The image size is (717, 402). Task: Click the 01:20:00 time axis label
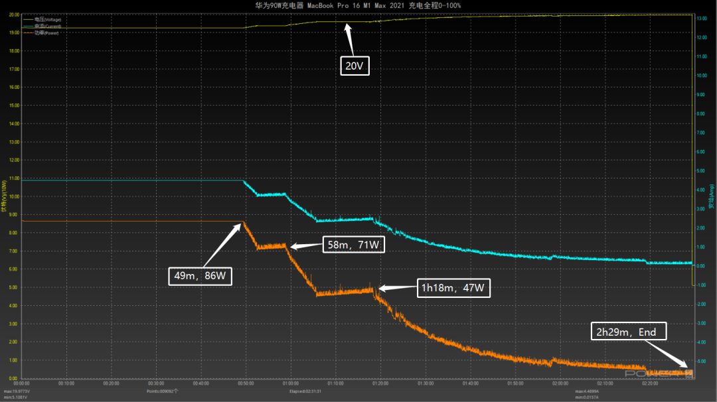pyautogui.click(x=380, y=383)
